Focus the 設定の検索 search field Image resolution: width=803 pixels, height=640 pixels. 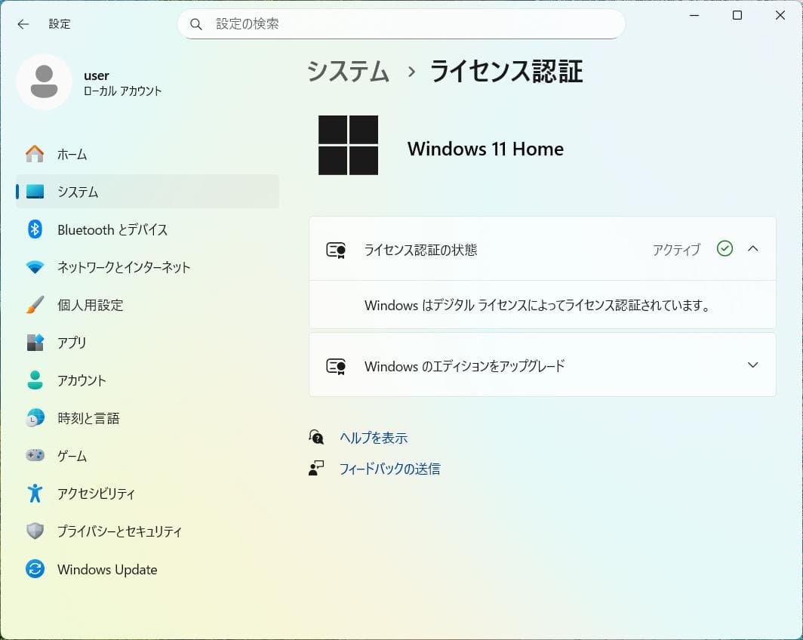coord(401,24)
